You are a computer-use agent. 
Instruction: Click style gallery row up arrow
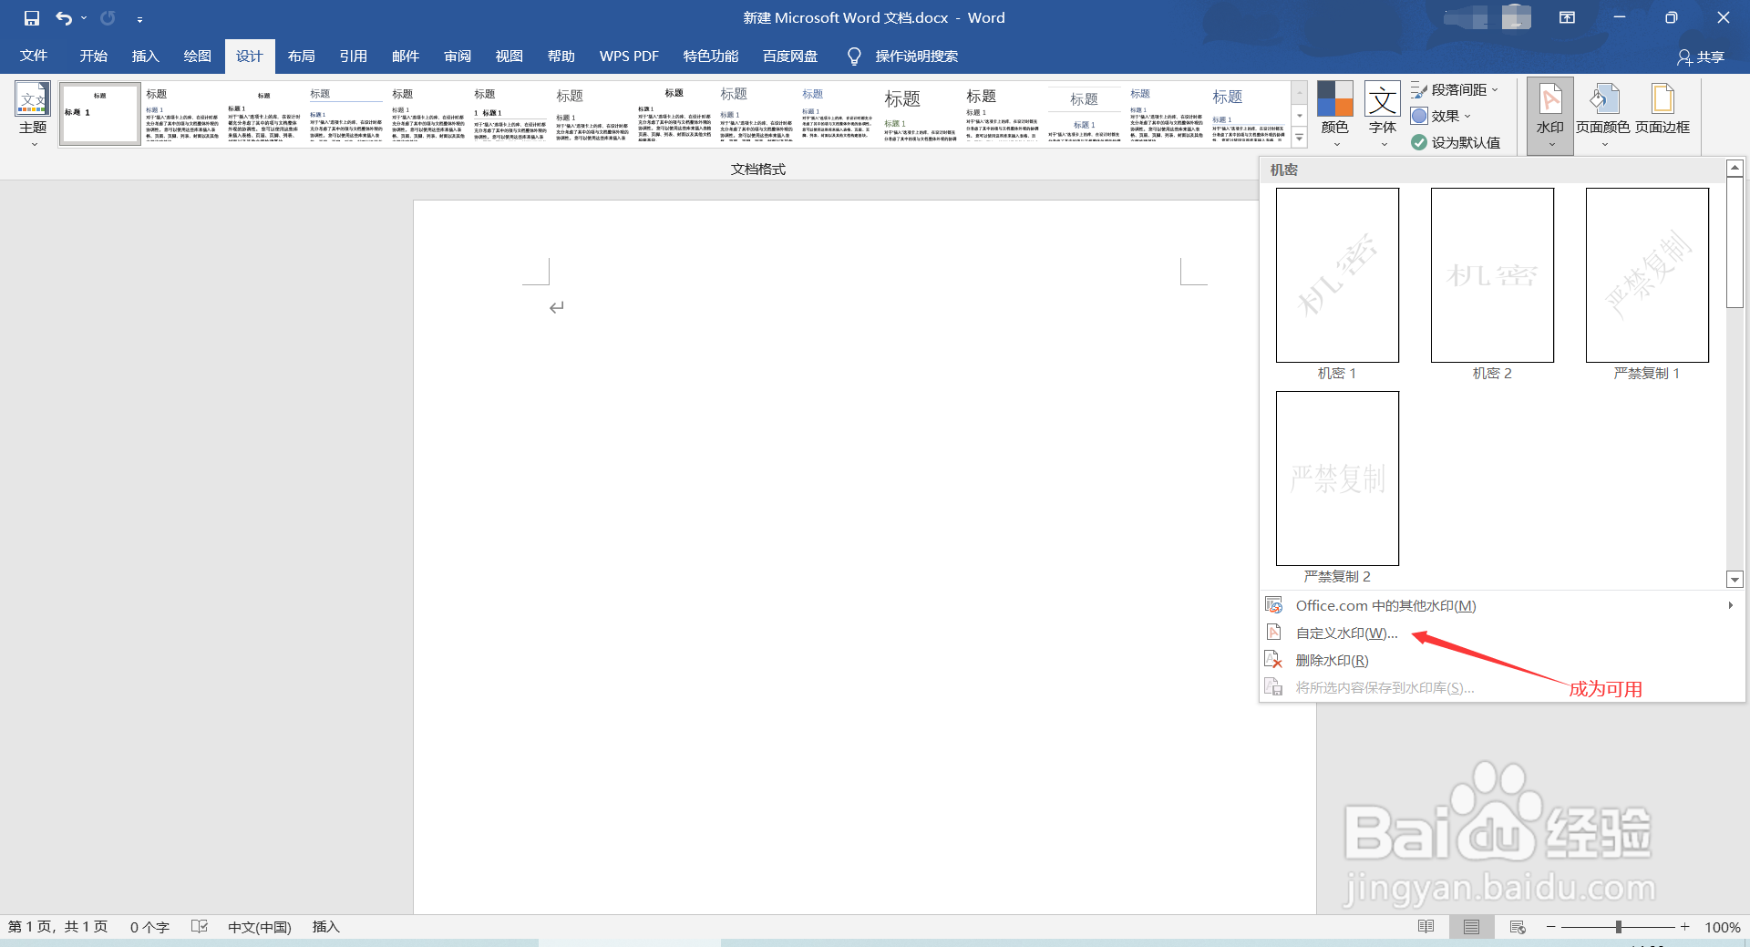(x=1300, y=92)
